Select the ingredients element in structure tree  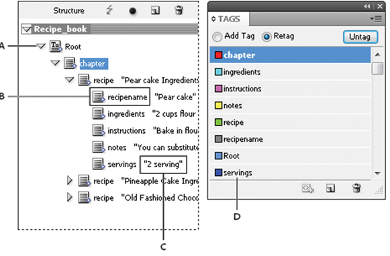(126, 114)
